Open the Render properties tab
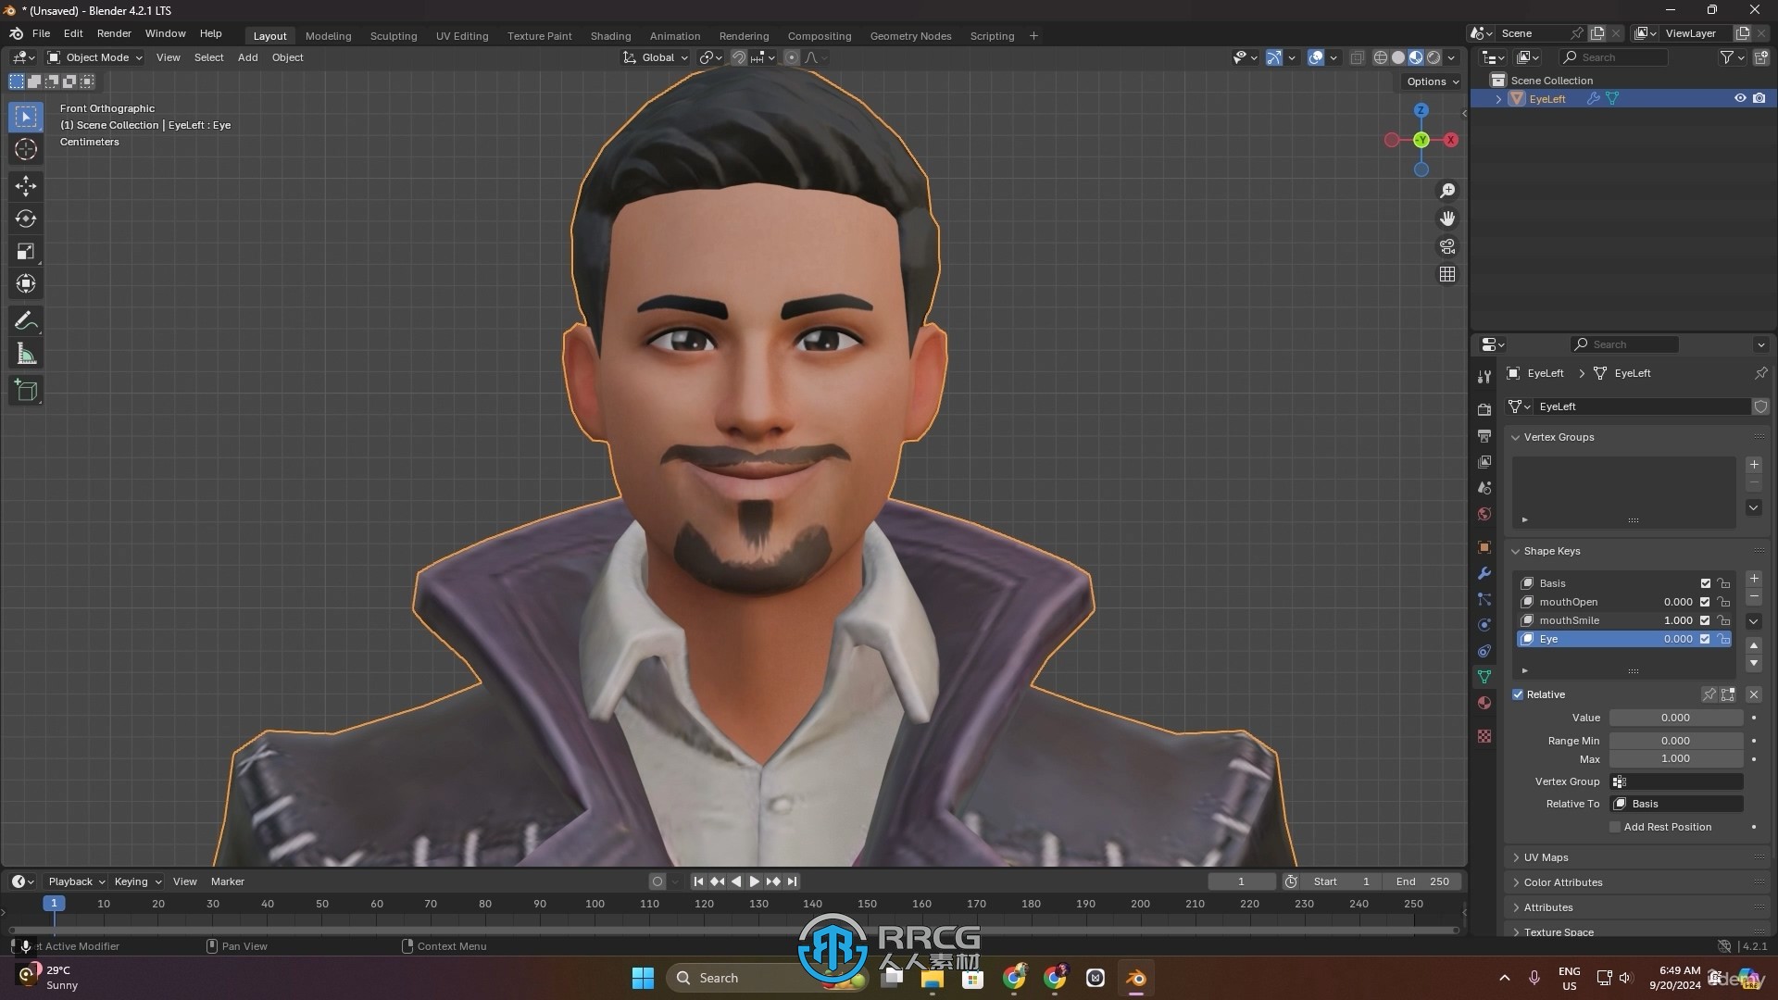1778x1000 pixels. coord(1484,409)
